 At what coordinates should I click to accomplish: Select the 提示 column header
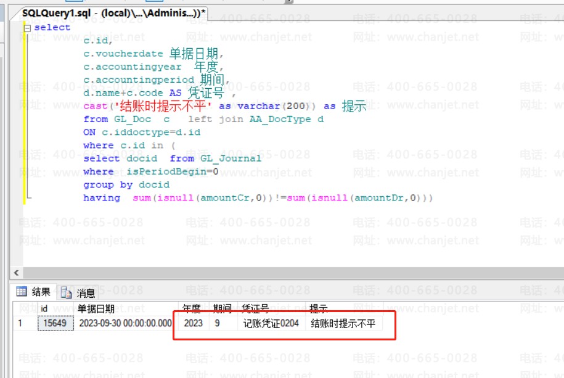[x=344, y=308]
